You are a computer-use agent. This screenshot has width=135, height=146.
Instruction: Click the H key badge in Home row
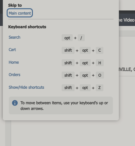pyautogui.click(x=100, y=63)
